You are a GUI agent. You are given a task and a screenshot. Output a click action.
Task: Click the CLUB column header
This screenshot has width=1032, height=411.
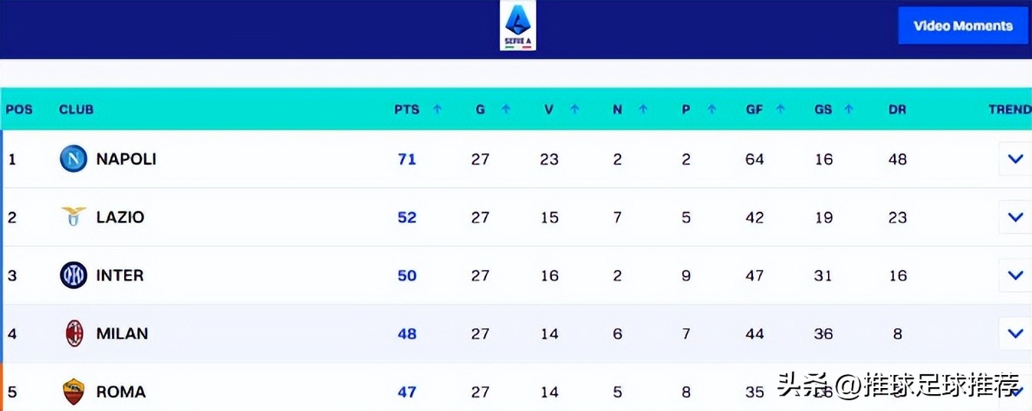(76, 109)
